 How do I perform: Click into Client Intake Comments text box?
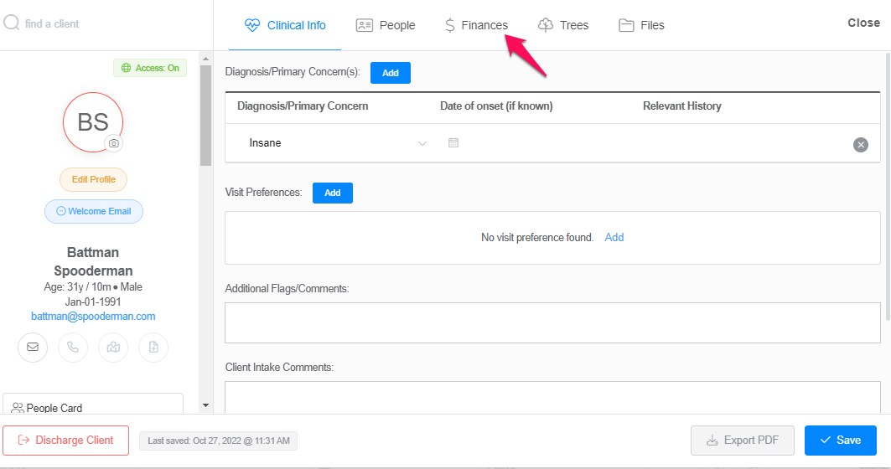point(552,398)
